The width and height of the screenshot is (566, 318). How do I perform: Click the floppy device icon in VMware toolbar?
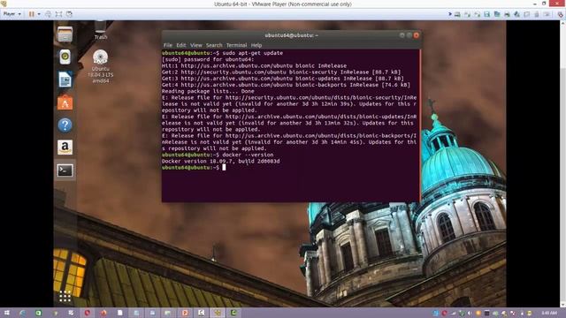487,14
